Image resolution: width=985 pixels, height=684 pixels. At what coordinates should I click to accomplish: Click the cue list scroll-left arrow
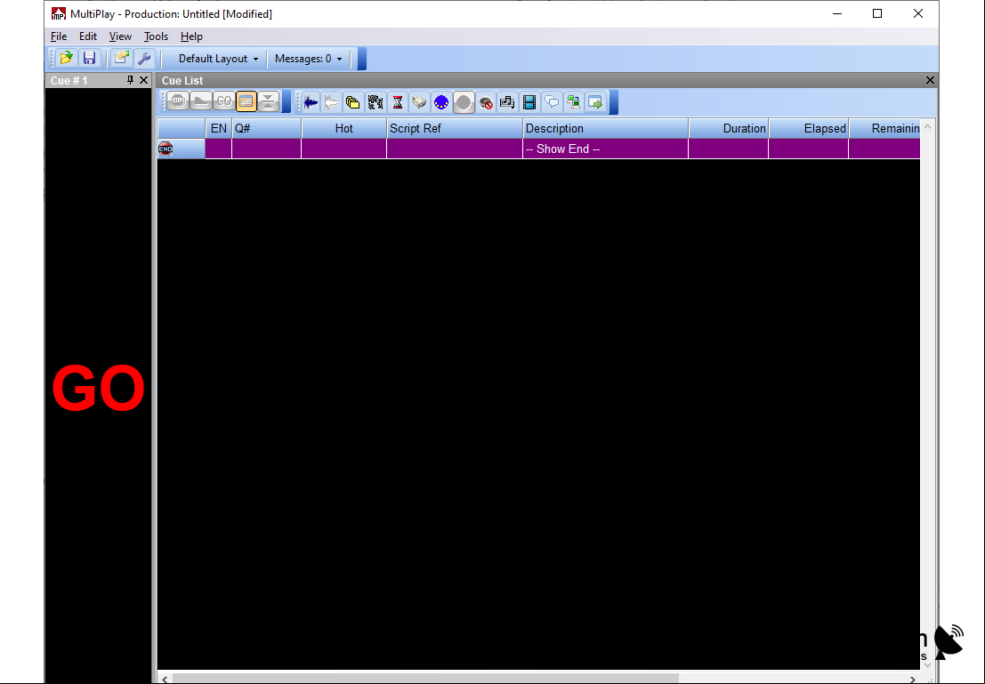165,679
